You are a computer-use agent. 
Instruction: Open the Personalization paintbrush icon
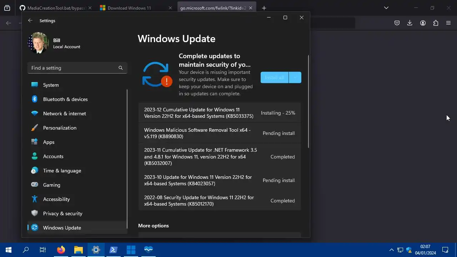(35, 128)
